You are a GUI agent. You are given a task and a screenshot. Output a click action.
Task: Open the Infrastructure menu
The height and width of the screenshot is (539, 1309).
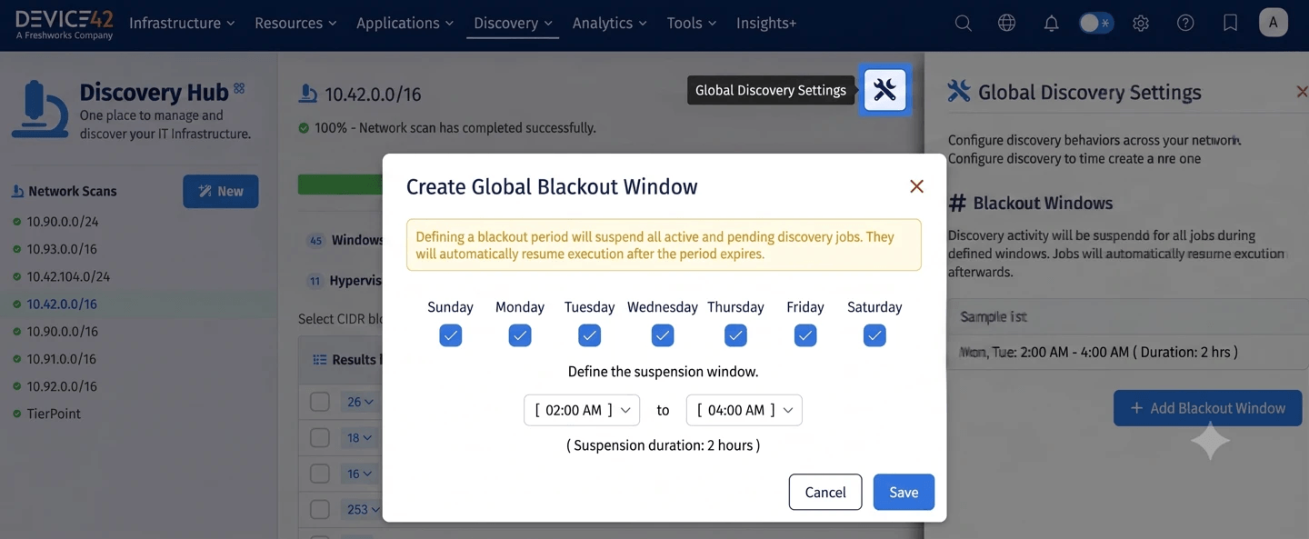tap(182, 24)
